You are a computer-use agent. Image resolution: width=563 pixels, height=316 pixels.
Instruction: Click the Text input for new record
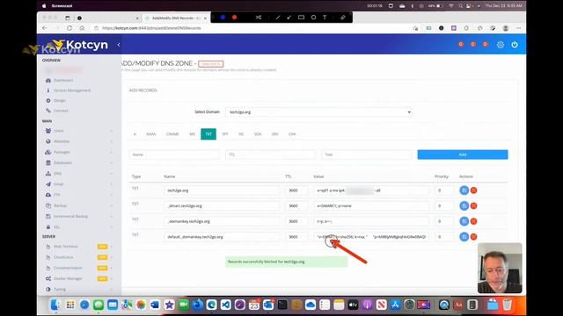(367, 154)
